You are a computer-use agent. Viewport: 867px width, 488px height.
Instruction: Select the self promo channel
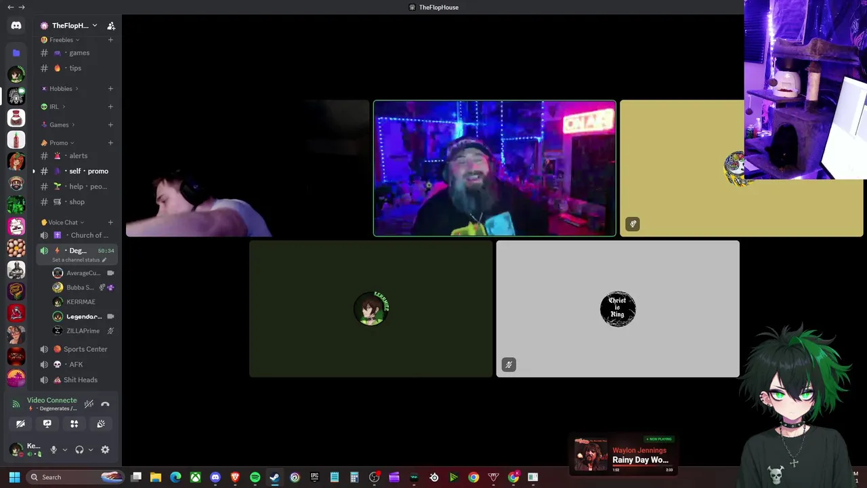(x=77, y=171)
